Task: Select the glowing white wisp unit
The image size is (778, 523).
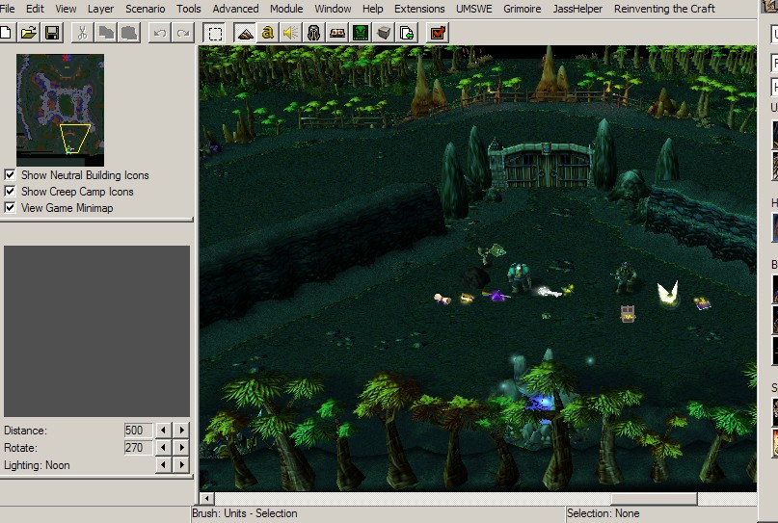Action: point(667,293)
